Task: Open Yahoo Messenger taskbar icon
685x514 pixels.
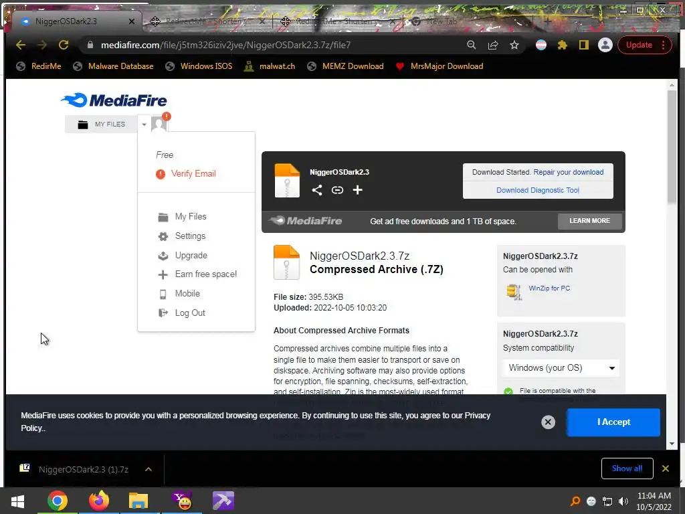Action: coord(182,501)
